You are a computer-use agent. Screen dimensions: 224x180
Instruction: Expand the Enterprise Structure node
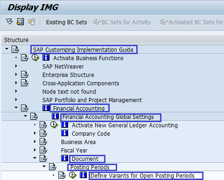coord(16,75)
